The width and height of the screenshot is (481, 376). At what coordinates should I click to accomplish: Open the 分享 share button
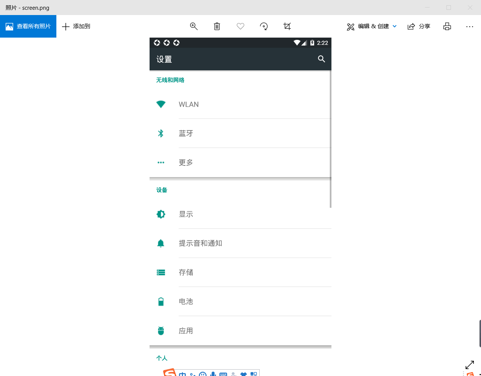(x=419, y=26)
